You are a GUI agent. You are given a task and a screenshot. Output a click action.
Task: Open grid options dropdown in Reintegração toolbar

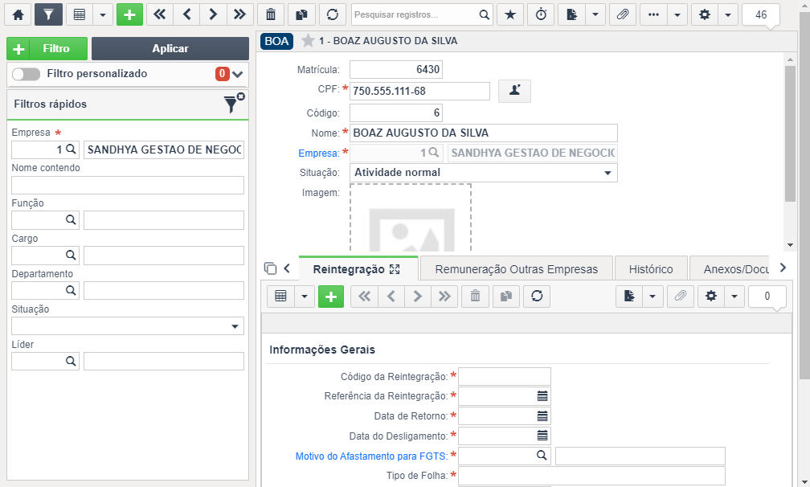click(305, 297)
